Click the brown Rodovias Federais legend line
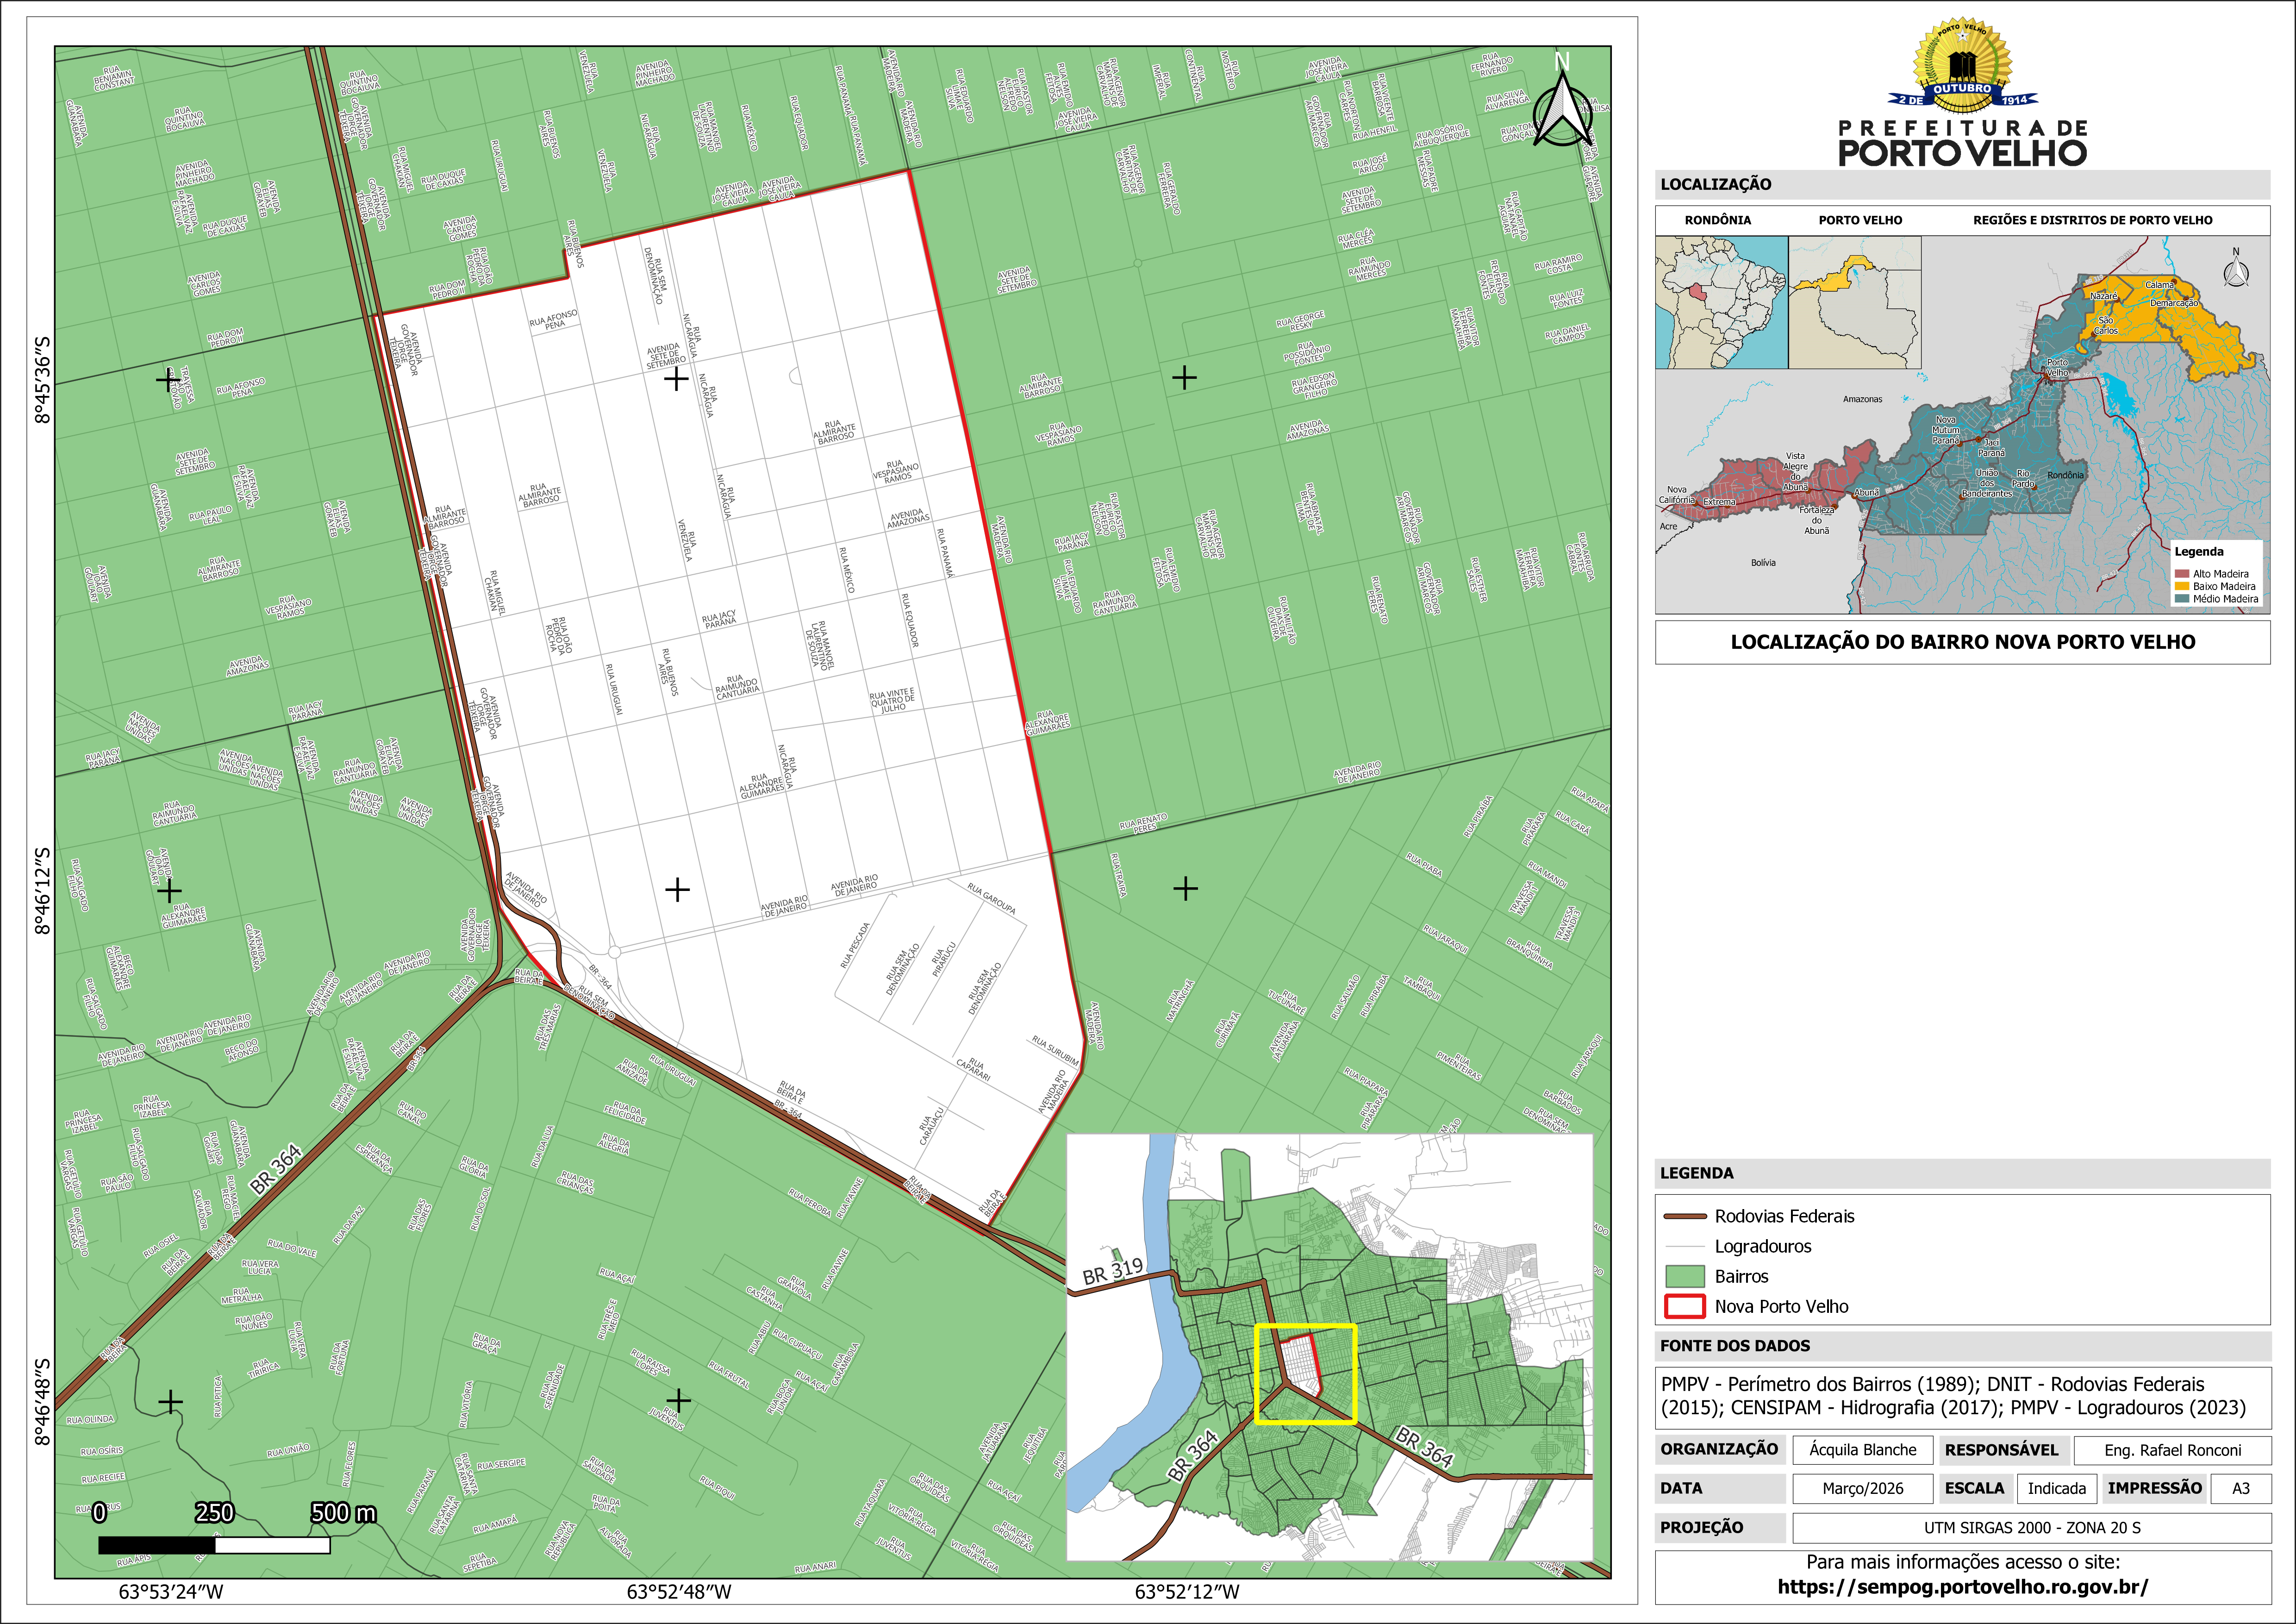The width and height of the screenshot is (2296, 1624). click(x=1685, y=1217)
